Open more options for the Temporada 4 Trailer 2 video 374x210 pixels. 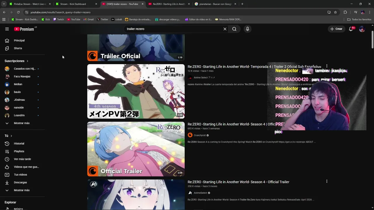327,66
